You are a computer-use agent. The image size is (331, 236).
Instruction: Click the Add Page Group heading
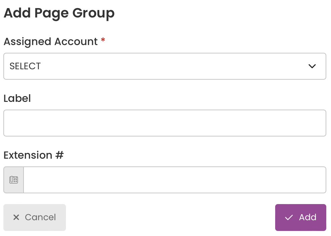click(x=59, y=13)
